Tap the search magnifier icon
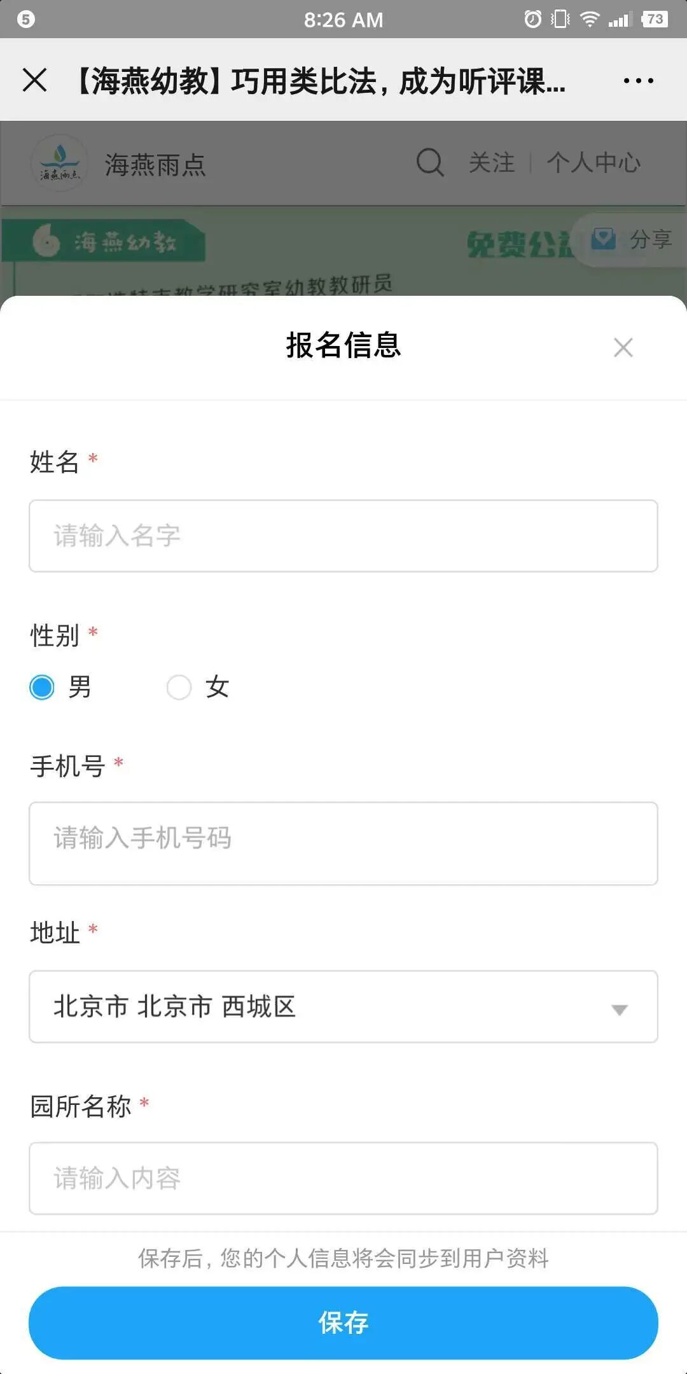687x1374 pixels. coord(430,163)
